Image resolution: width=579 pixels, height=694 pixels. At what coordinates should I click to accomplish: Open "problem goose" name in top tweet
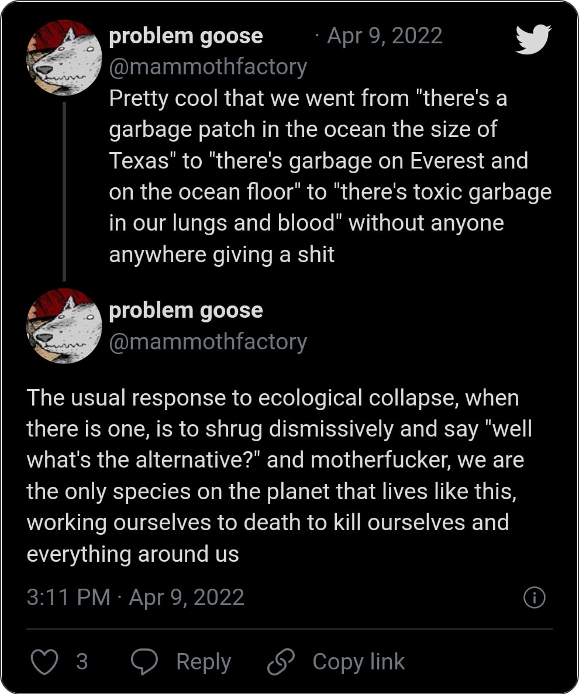185,36
